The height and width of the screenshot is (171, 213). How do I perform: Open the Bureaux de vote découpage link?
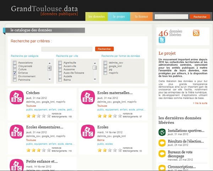[x=180, y=154]
